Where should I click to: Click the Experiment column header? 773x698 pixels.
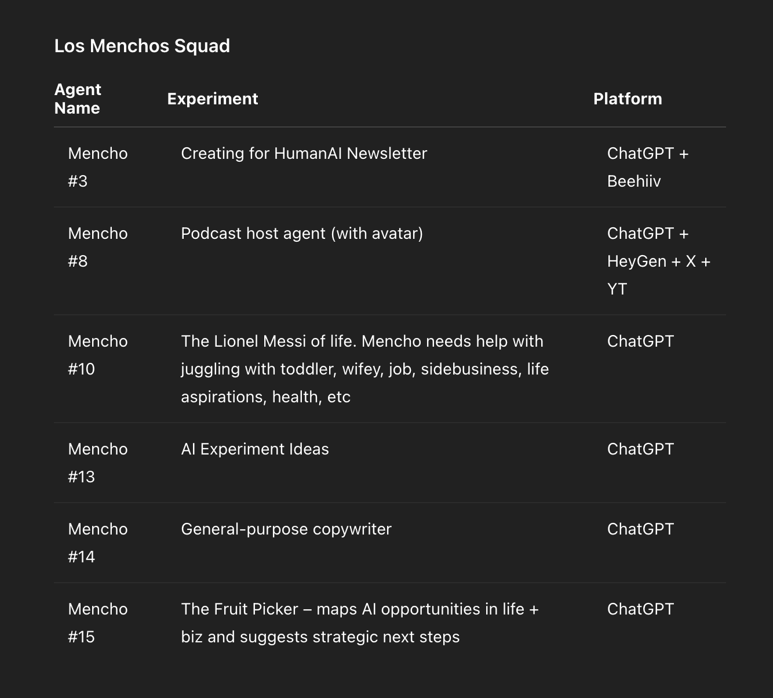(x=213, y=99)
